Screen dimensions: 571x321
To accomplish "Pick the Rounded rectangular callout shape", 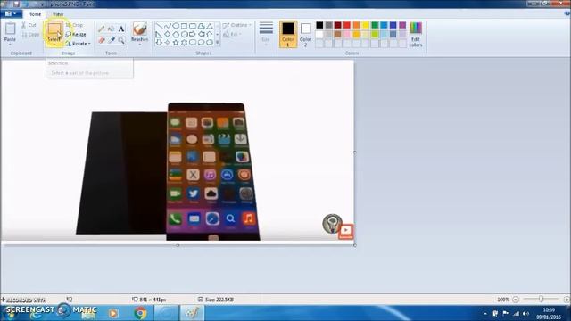I will [x=193, y=43].
